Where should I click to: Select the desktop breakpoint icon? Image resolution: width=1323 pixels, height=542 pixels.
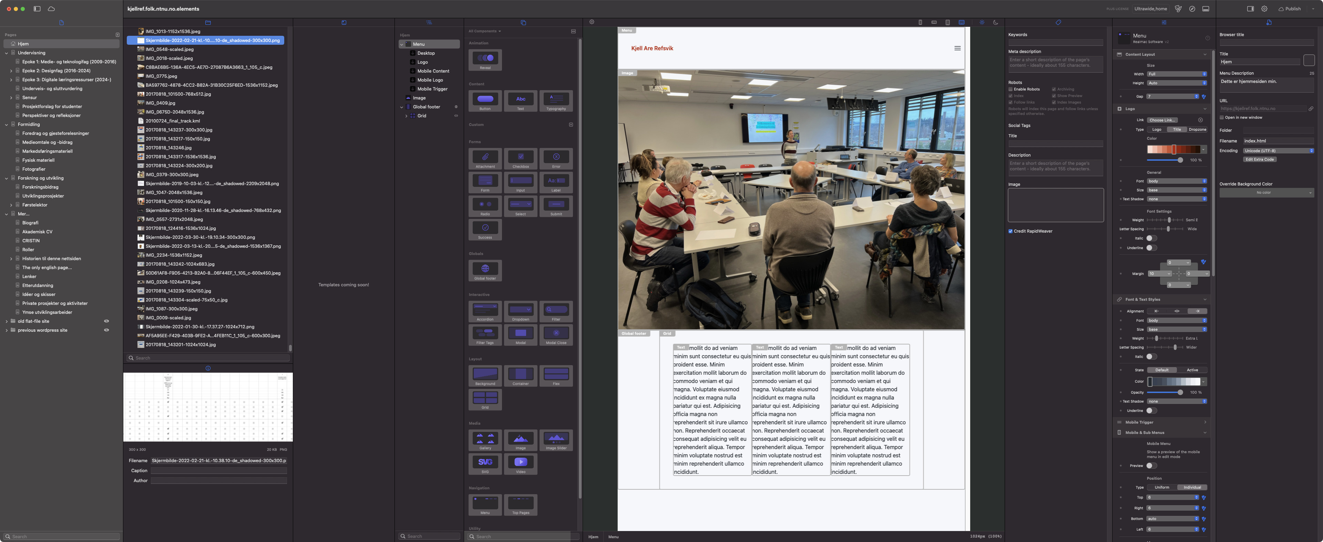(962, 22)
